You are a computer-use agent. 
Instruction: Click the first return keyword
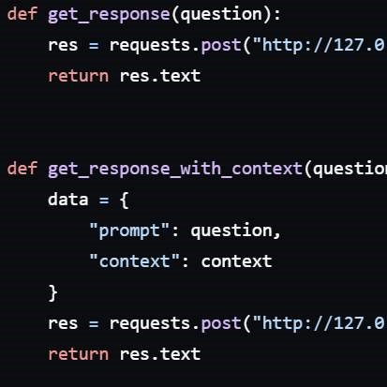click(x=79, y=76)
